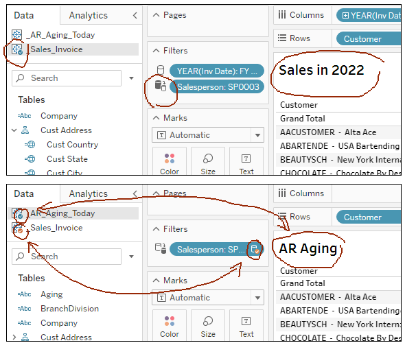Collapse the Cust Address hierarchy in top panel

(x=14, y=130)
